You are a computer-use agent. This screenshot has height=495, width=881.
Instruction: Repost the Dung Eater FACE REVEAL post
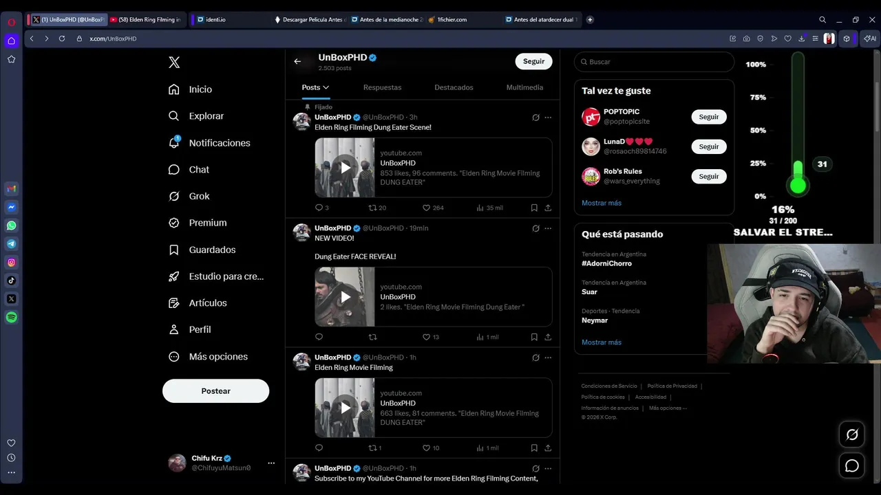tap(373, 337)
